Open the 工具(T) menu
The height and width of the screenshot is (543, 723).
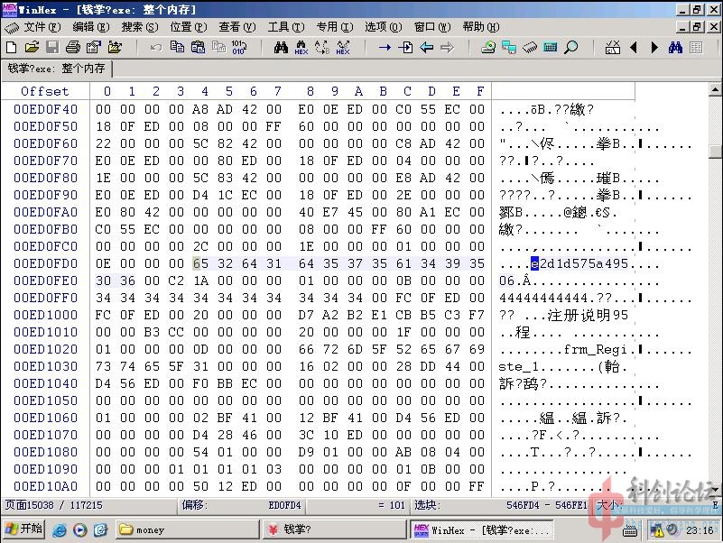point(283,27)
